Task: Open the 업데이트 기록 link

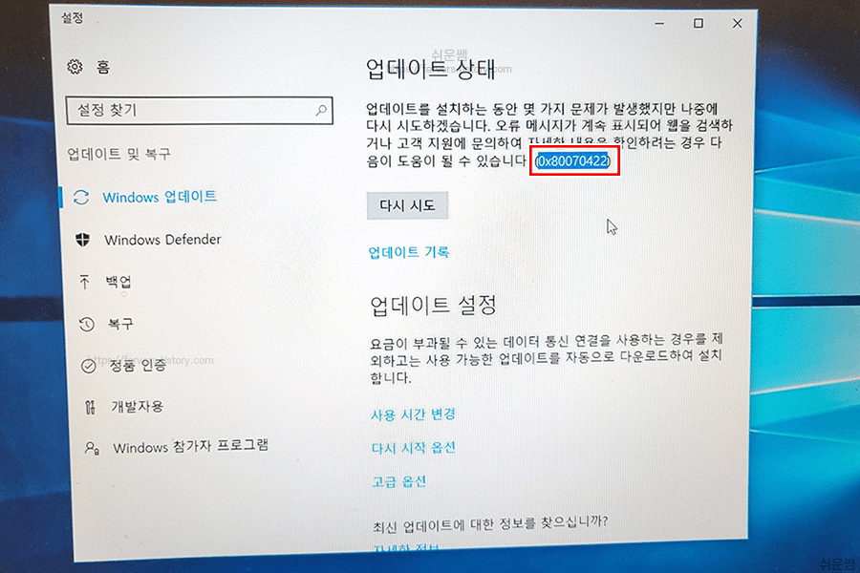Action: coord(409,252)
